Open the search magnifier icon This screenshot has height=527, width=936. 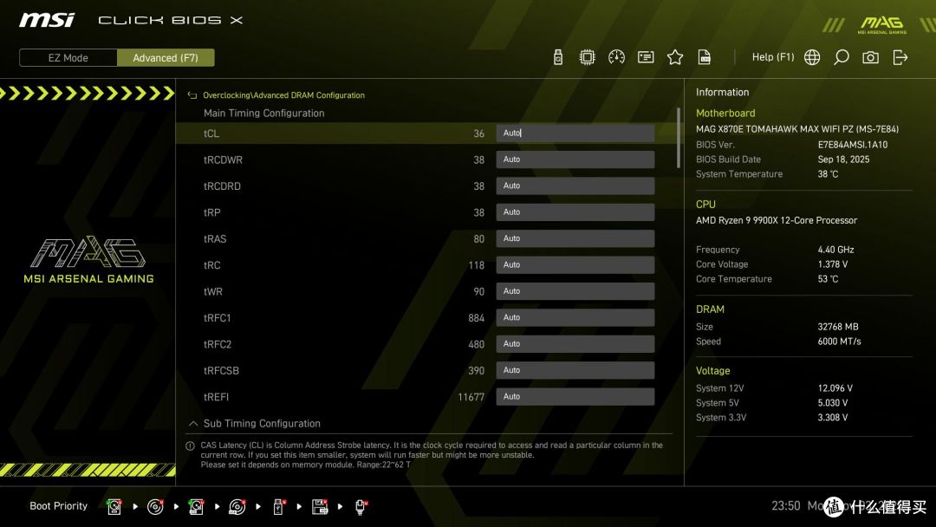tap(841, 57)
